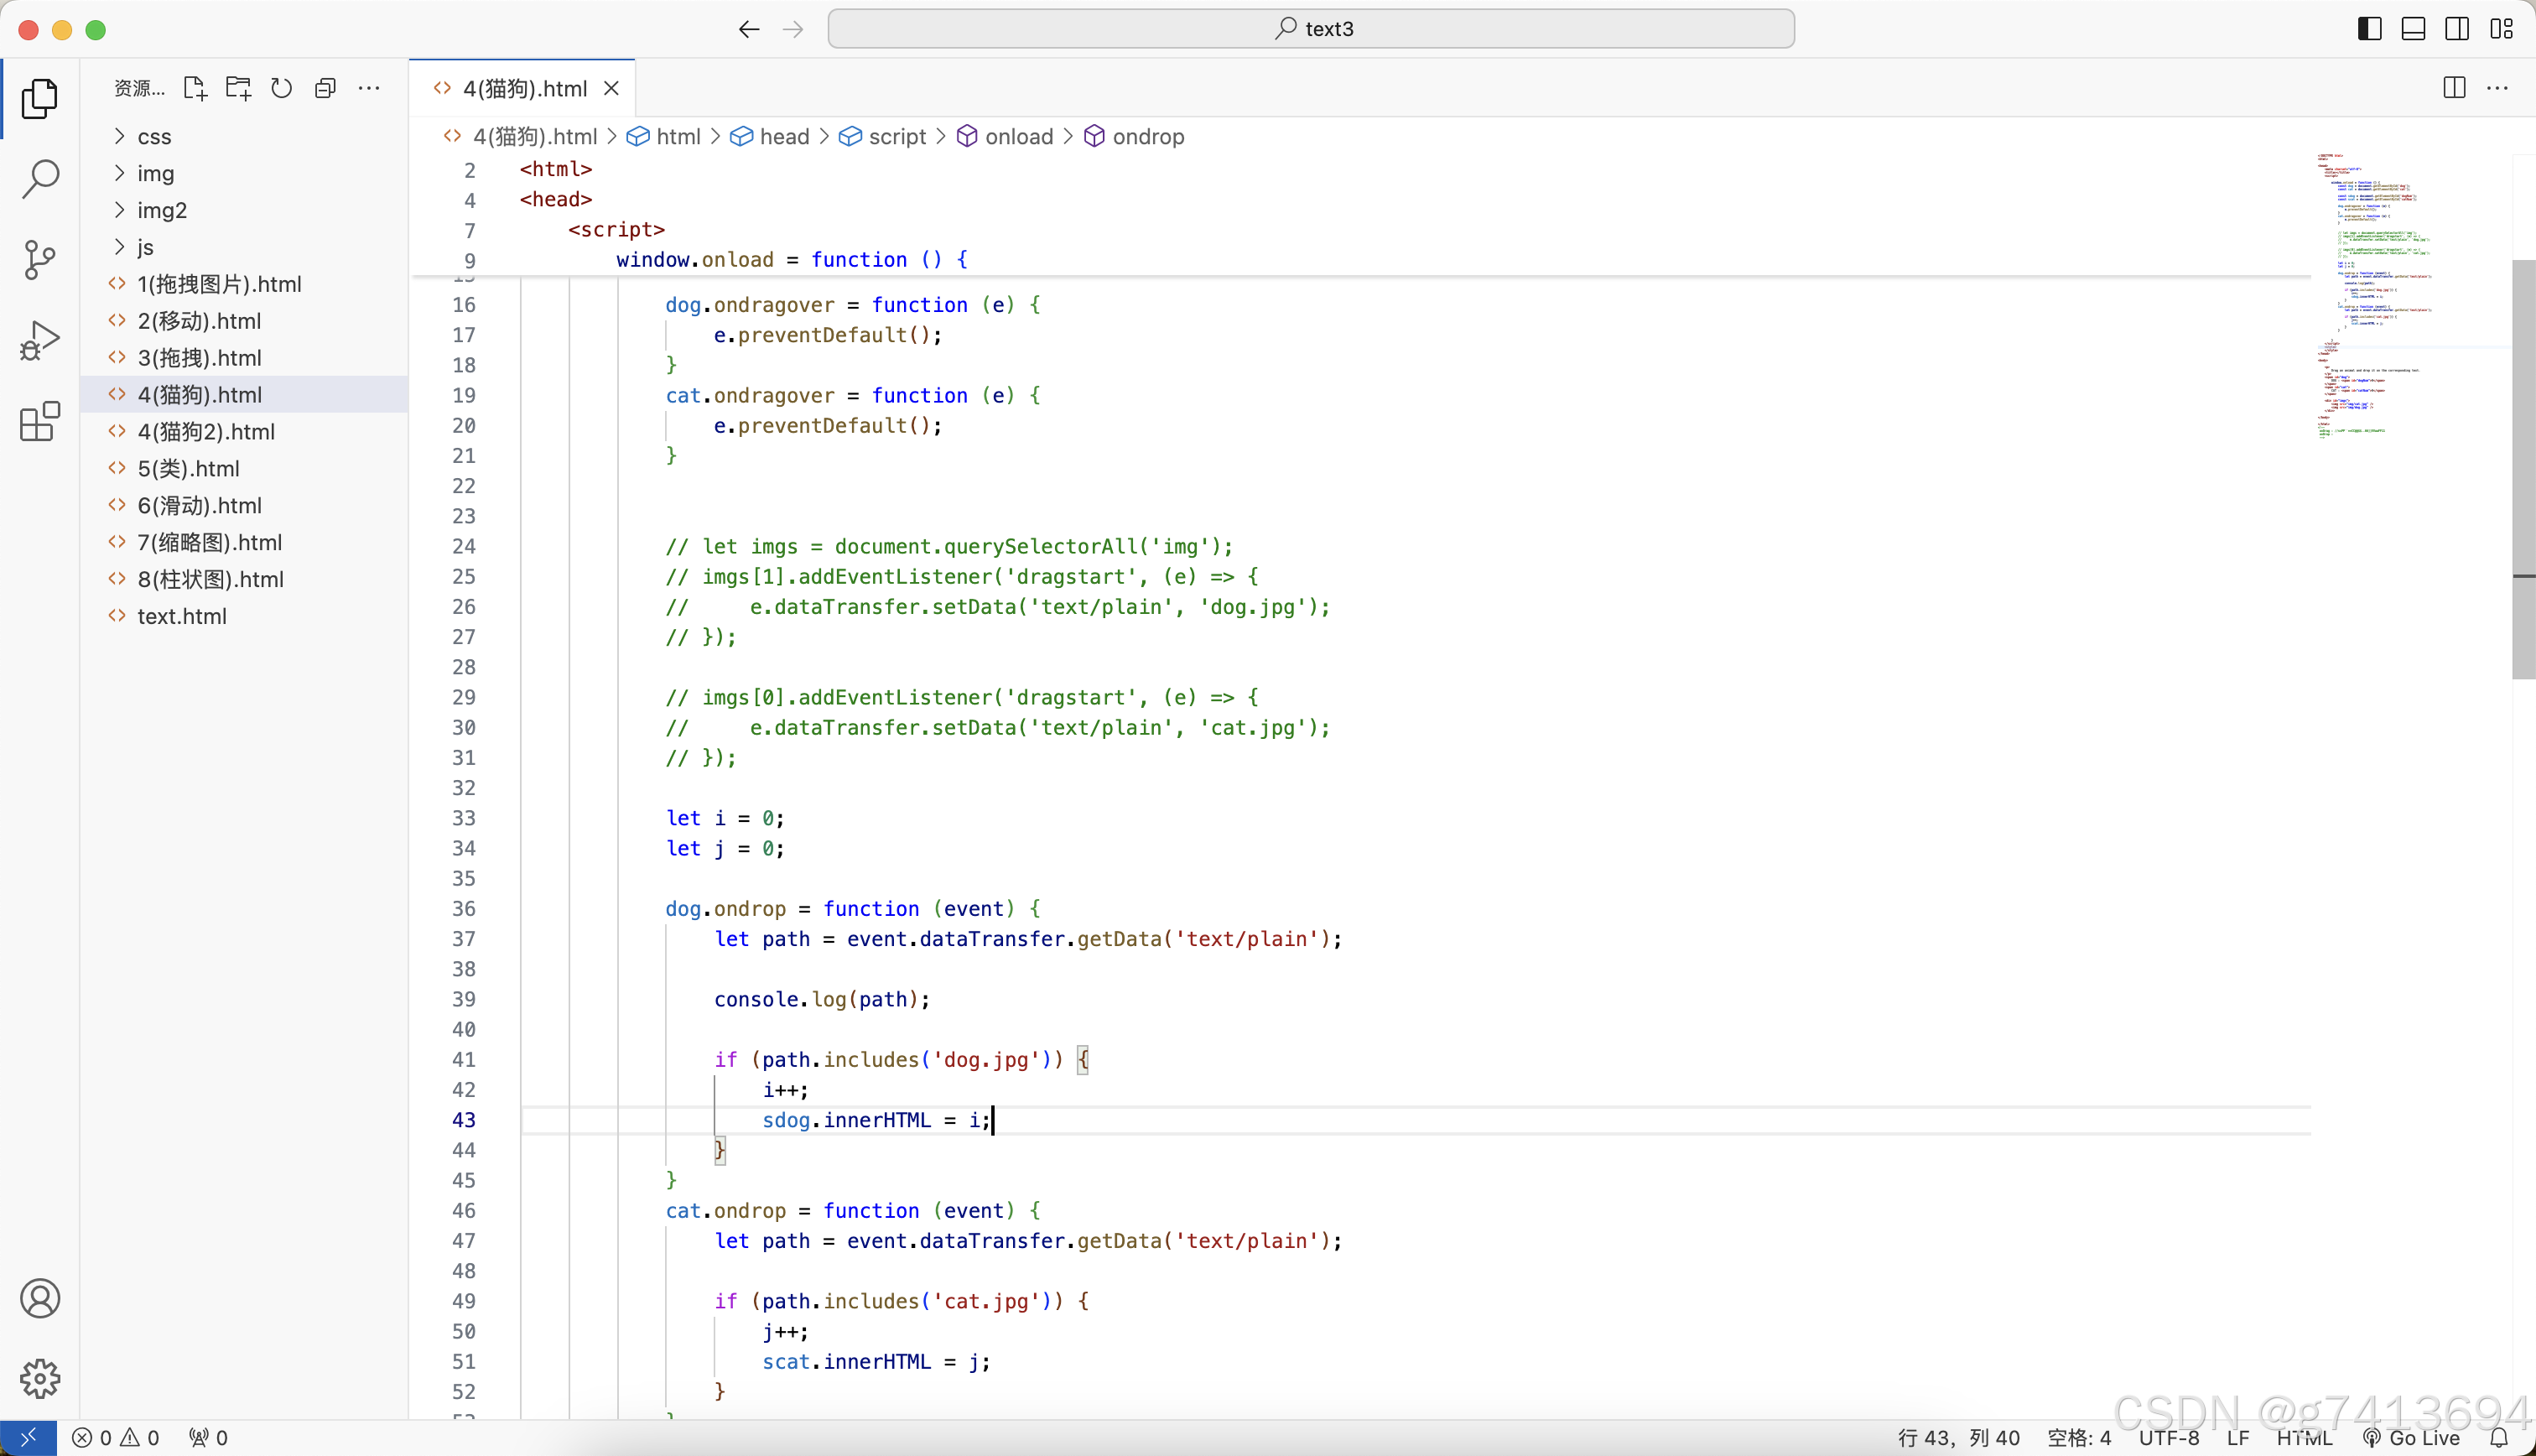Image resolution: width=2536 pixels, height=1456 pixels.
Task: Expand the js folder
Action: point(145,247)
